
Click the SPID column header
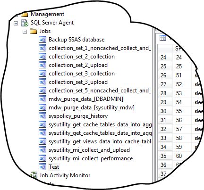[x=178, y=49]
